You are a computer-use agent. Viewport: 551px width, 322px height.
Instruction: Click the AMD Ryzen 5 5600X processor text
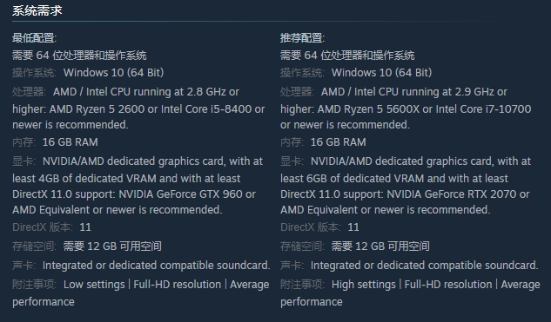pyautogui.click(x=368, y=109)
